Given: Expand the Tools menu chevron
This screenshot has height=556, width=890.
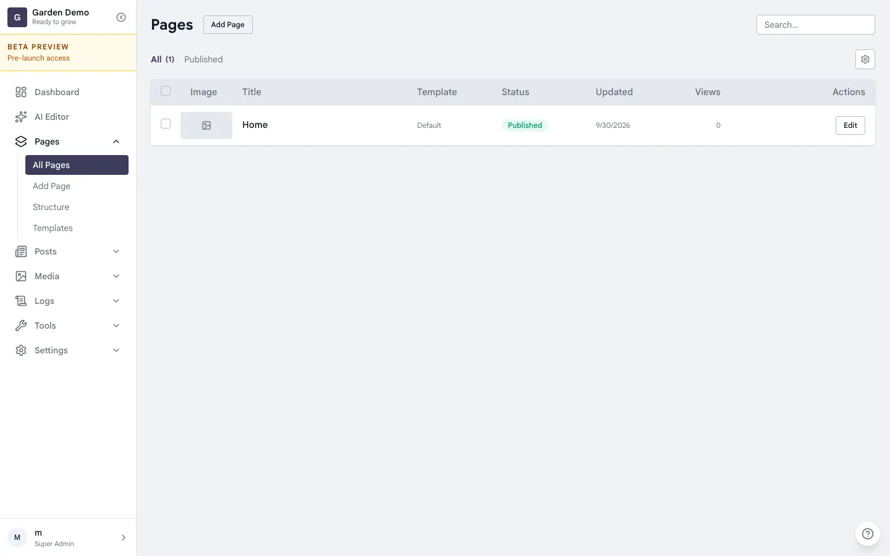Looking at the screenshot, I should tap(116, 326).
